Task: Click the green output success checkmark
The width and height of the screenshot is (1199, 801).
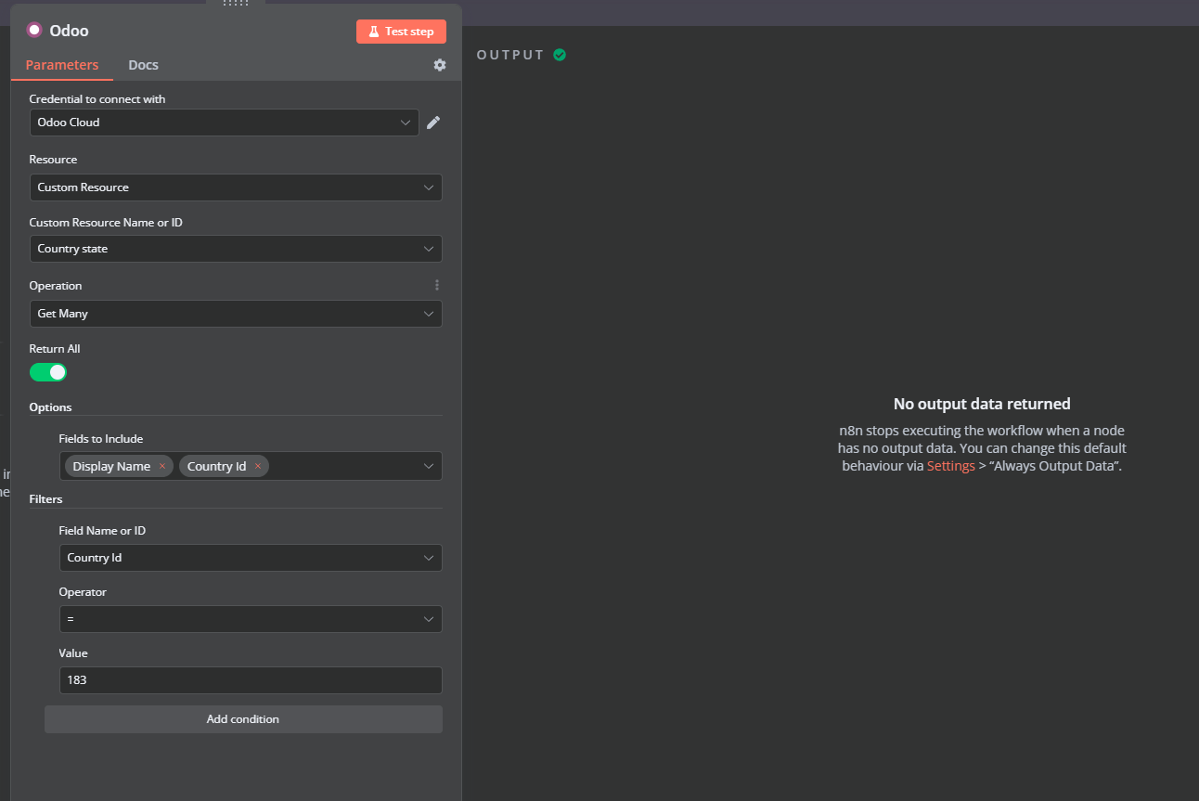Action: tap(560, 55)
